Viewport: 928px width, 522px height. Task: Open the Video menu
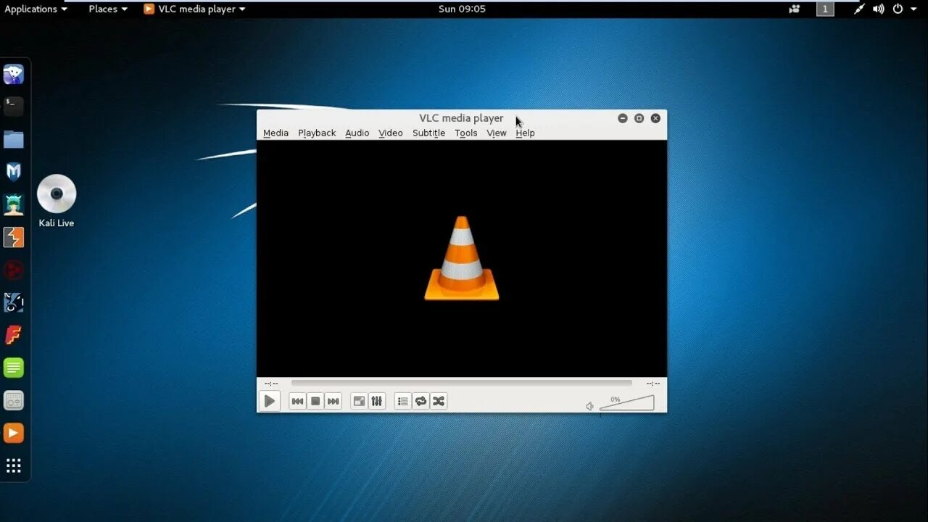pos(390,133)
